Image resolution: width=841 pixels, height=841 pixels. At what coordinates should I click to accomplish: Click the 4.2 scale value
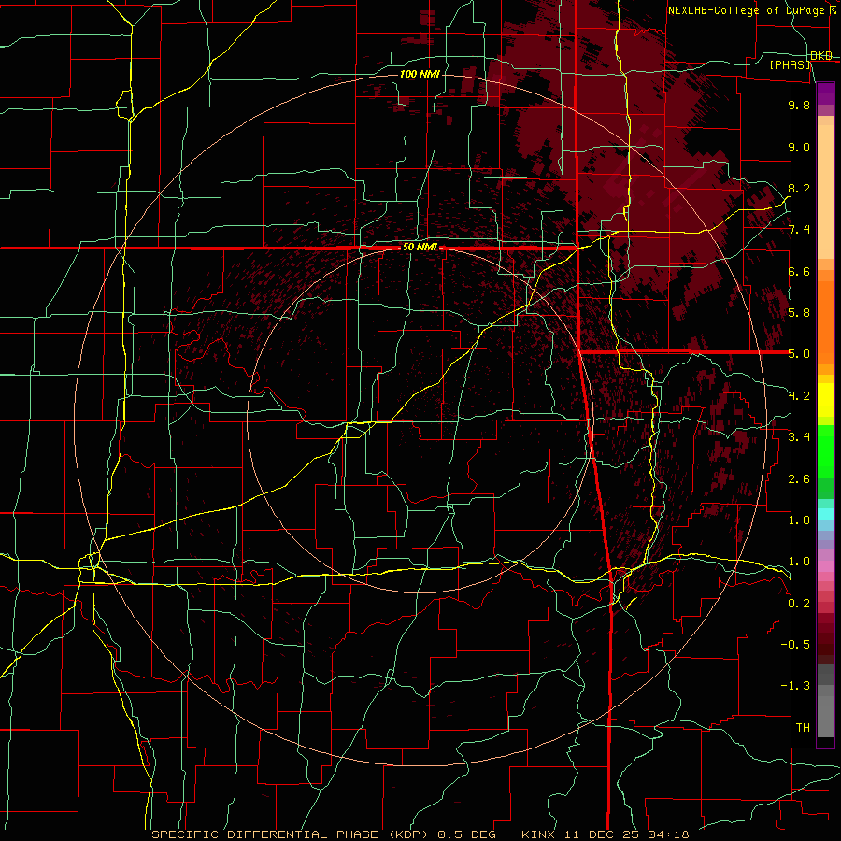pos(799,396)
